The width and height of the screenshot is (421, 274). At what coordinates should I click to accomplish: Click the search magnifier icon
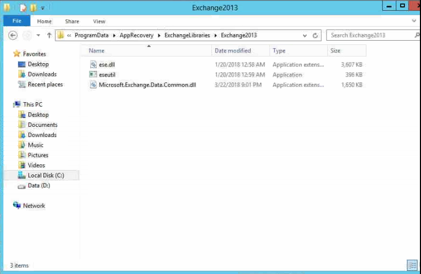(416, 35)
